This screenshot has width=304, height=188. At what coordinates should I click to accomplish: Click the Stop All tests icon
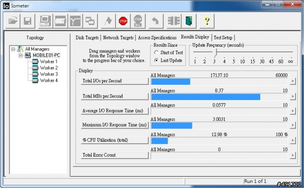coord(138,21)
